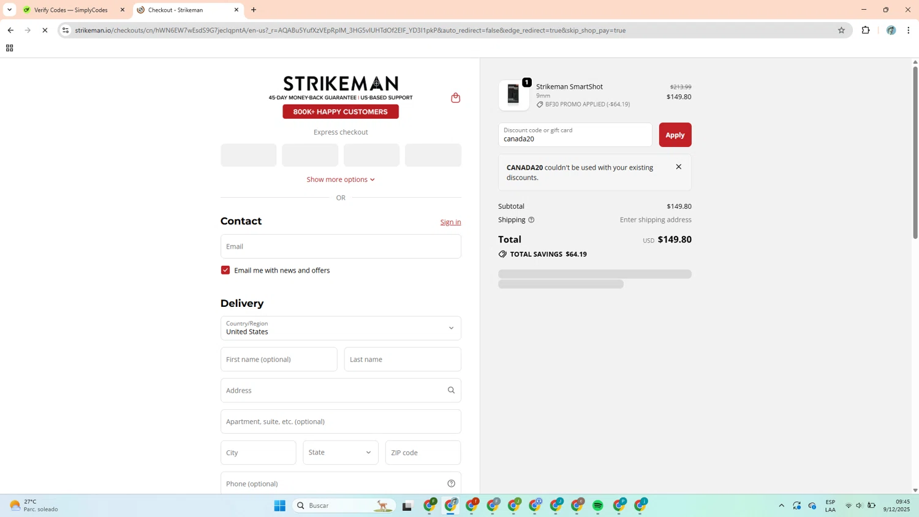Click the Phone (optional) field
The width and height of the screenshot is (919, 517).
pos(341,483)
